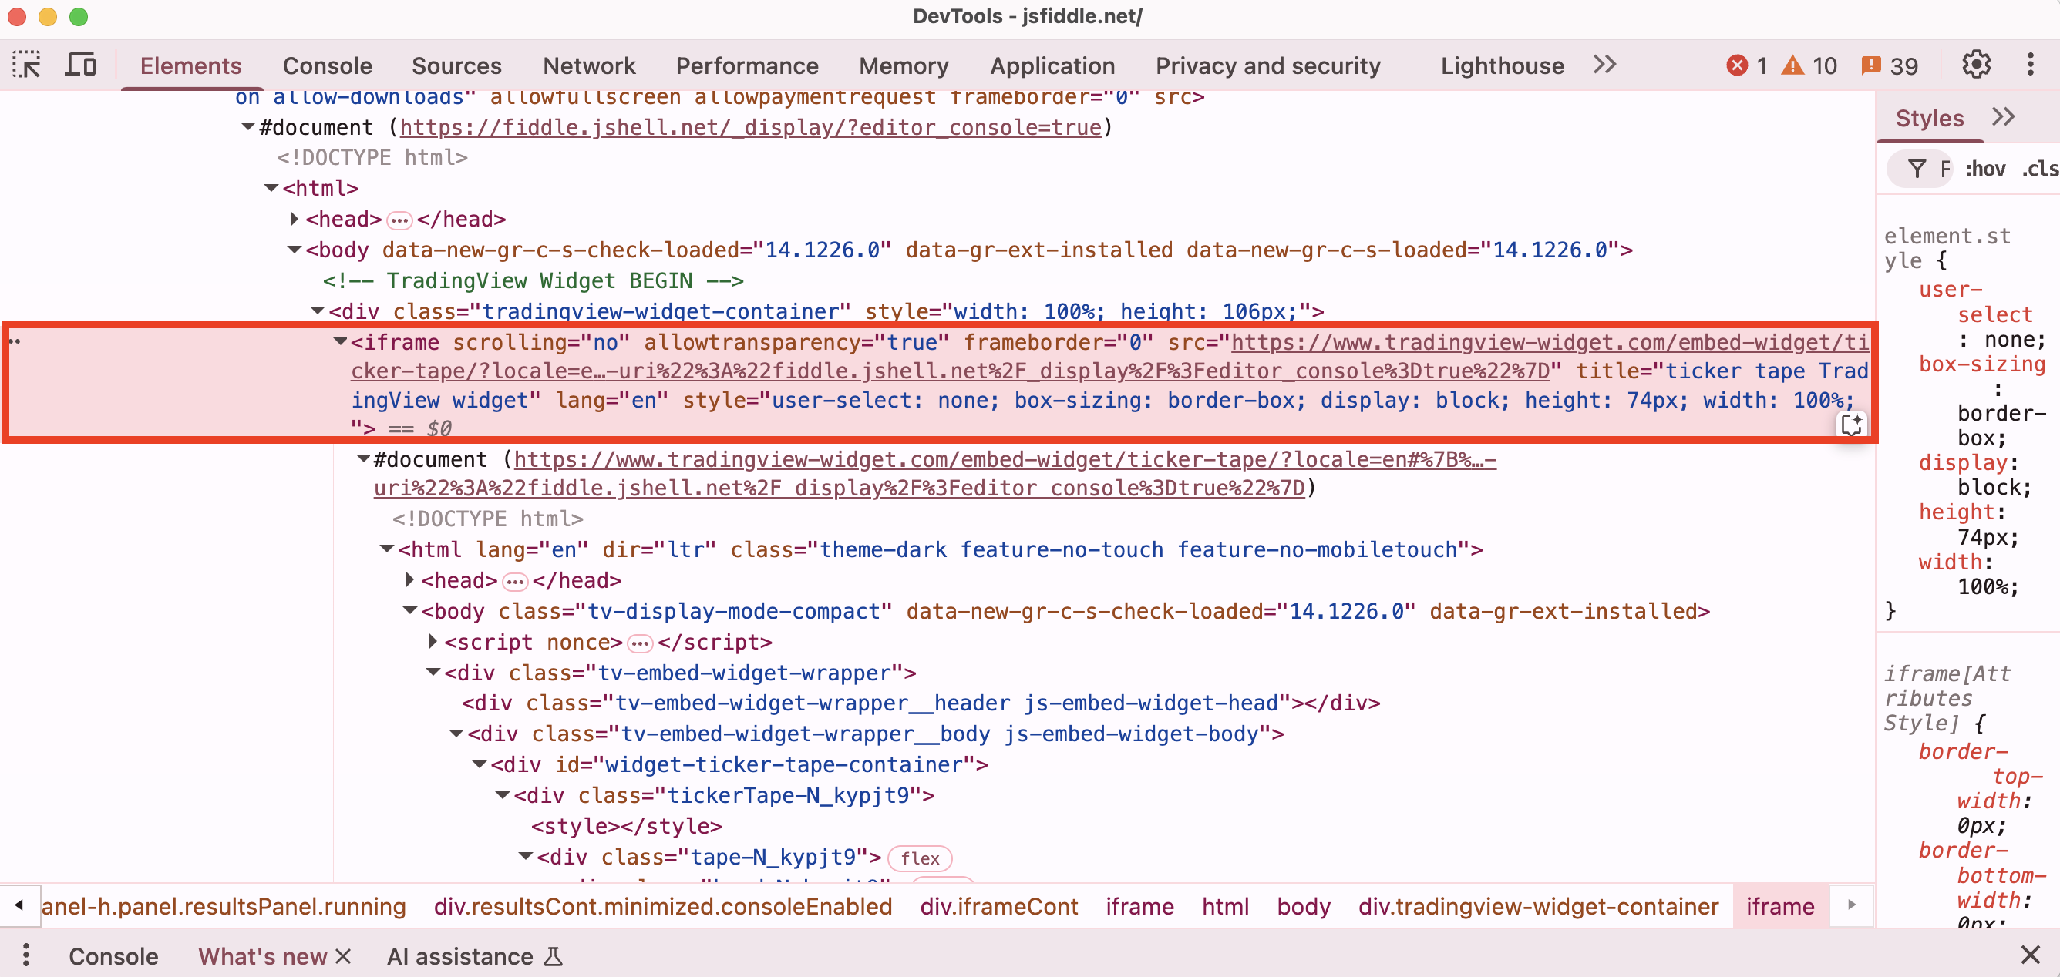
Task: Activate the inspect element picker icon
Action: pos(26,65)
